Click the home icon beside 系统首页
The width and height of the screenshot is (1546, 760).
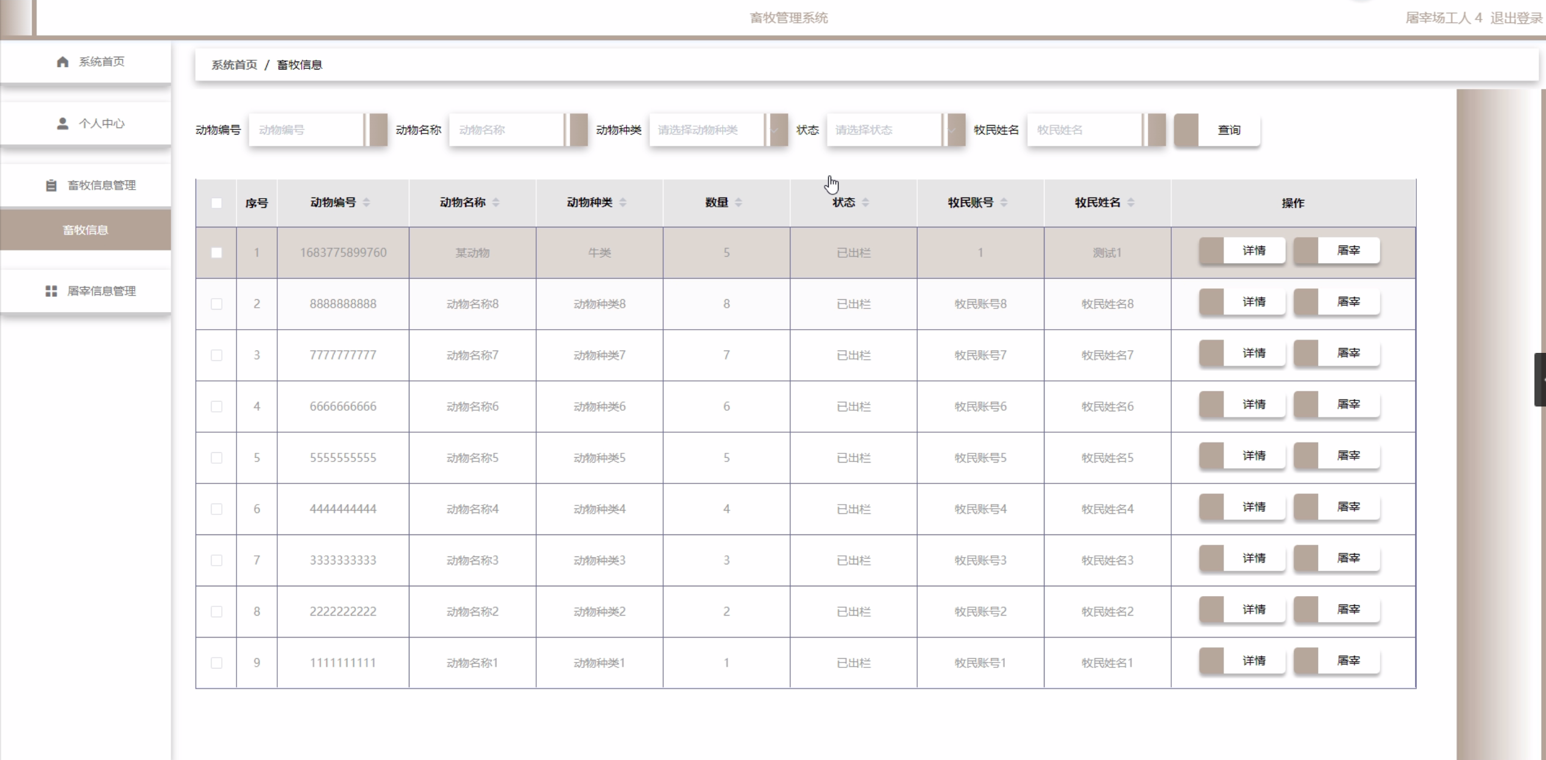pos(62,62)
